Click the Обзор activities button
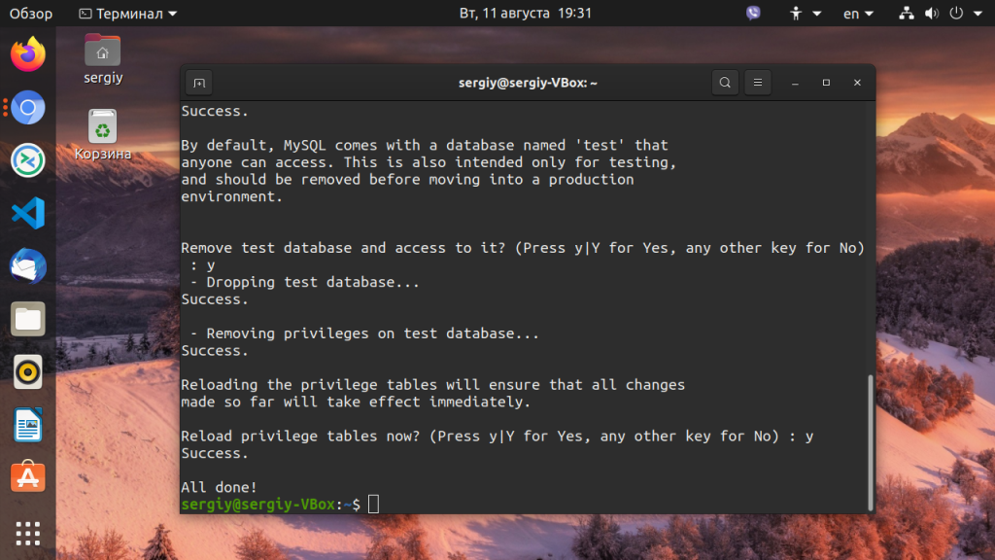Screen dimensions: 995x560 [x=30, y=14]
